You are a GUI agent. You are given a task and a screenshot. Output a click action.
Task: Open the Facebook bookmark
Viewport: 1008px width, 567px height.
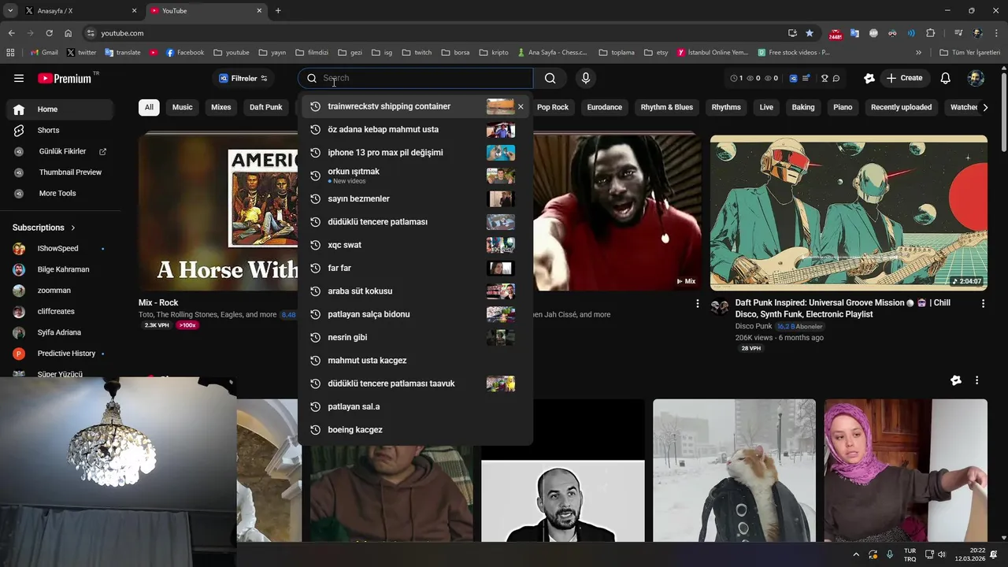[x=185, y=53]
